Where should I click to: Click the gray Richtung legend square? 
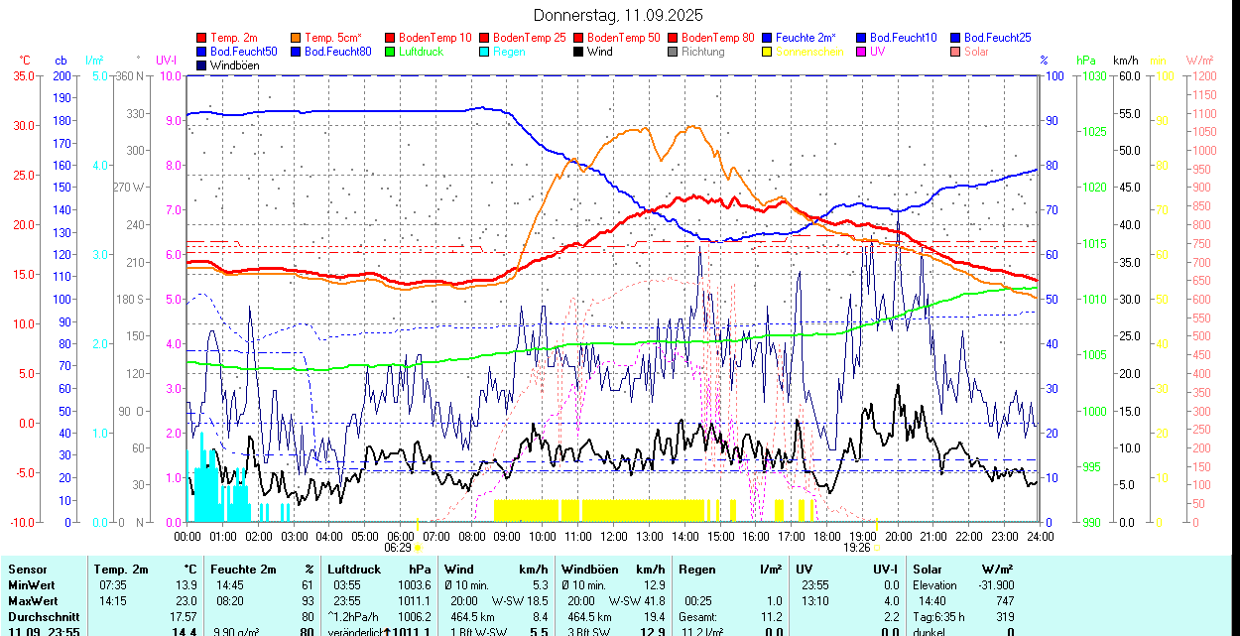(673, 52)
